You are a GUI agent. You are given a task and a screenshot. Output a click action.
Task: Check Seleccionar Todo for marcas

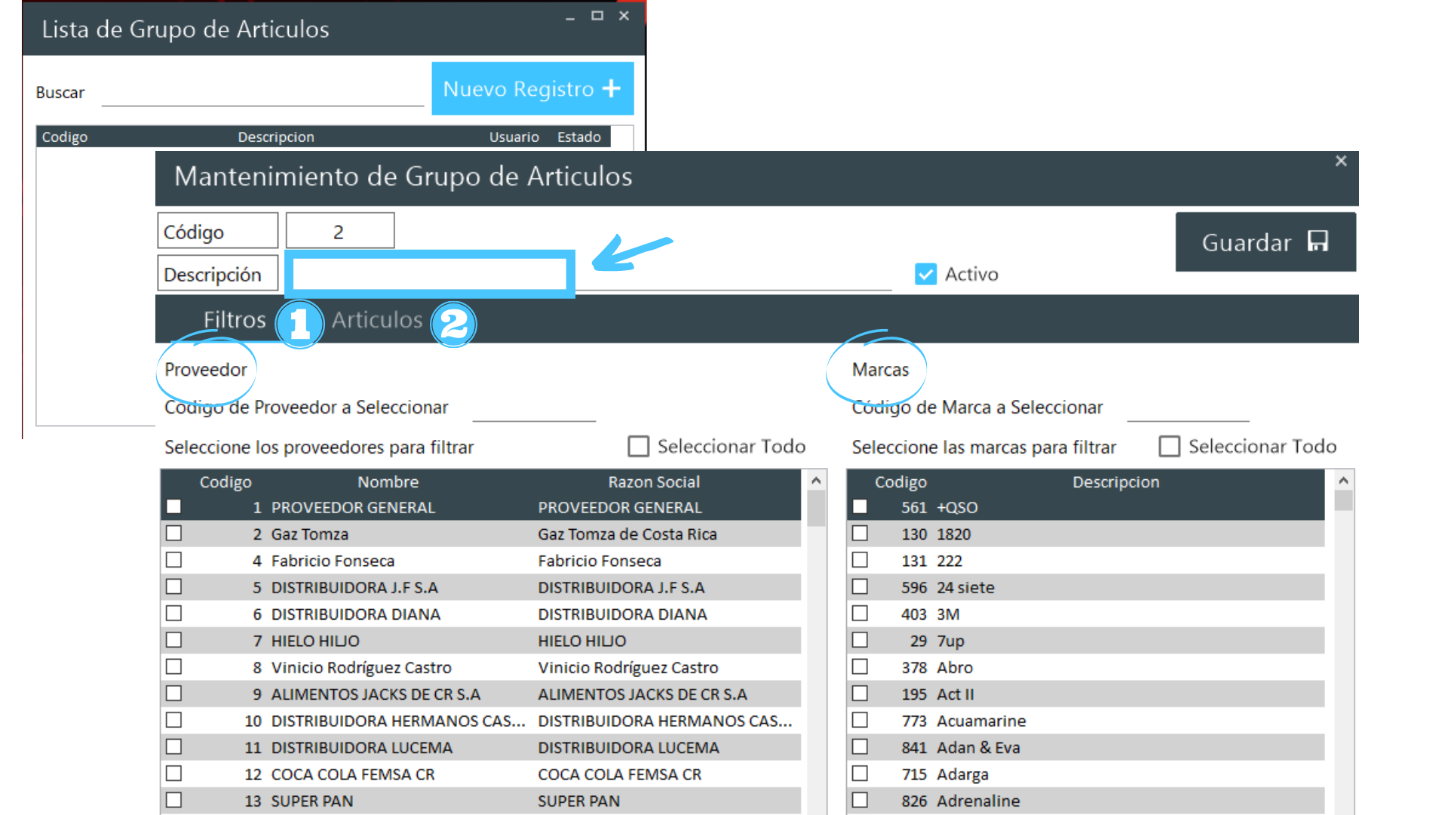[1170, 447]
